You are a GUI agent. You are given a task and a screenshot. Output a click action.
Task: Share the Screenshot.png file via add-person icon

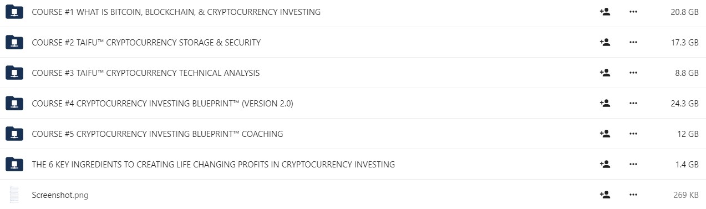click(x=605, y=195)
